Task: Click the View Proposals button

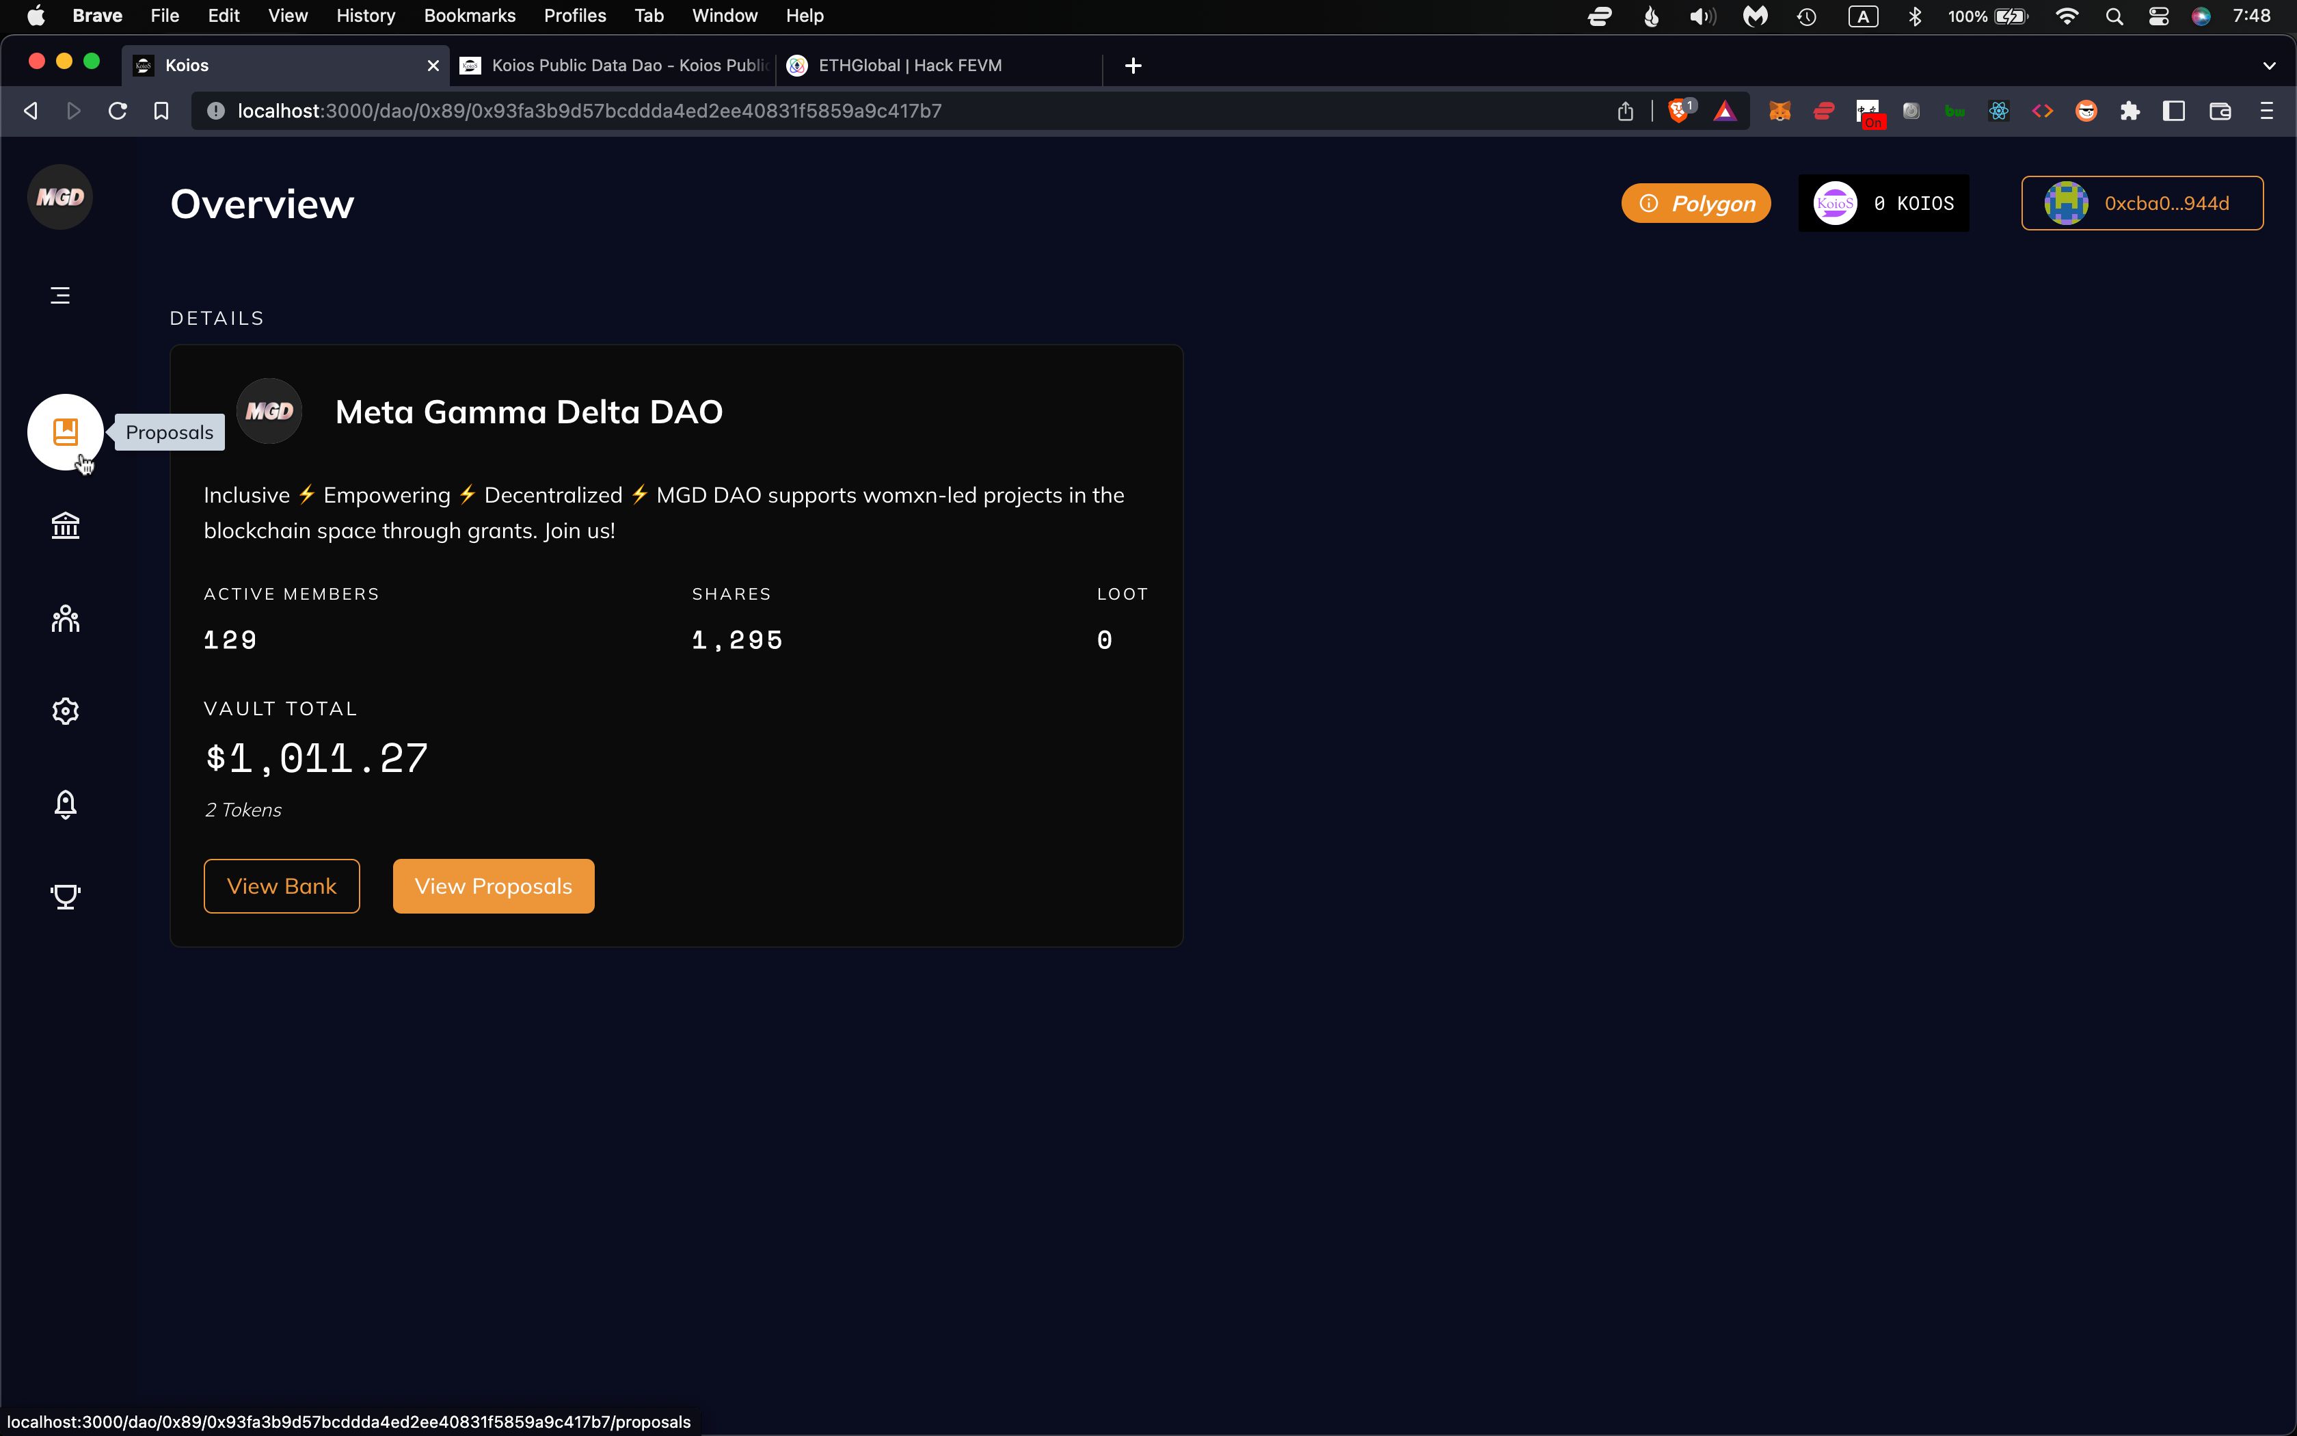Action: point(493,885)
